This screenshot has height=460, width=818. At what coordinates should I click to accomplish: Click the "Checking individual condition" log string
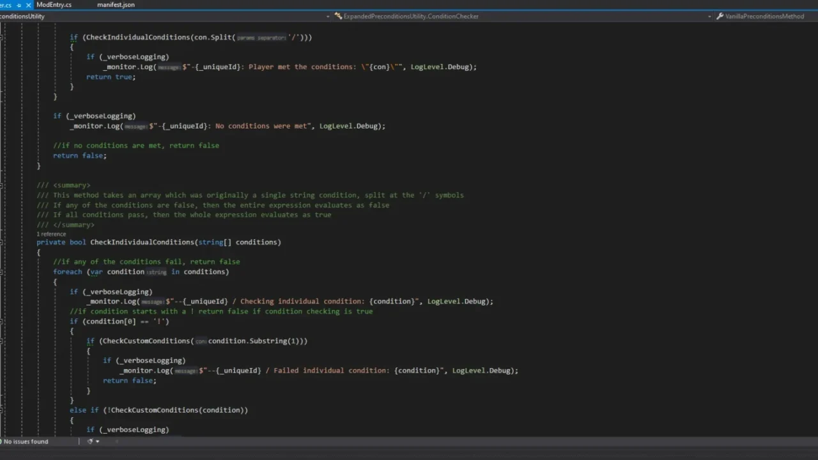[294, 302]
